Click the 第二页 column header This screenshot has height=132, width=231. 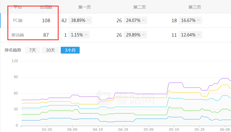139,7
